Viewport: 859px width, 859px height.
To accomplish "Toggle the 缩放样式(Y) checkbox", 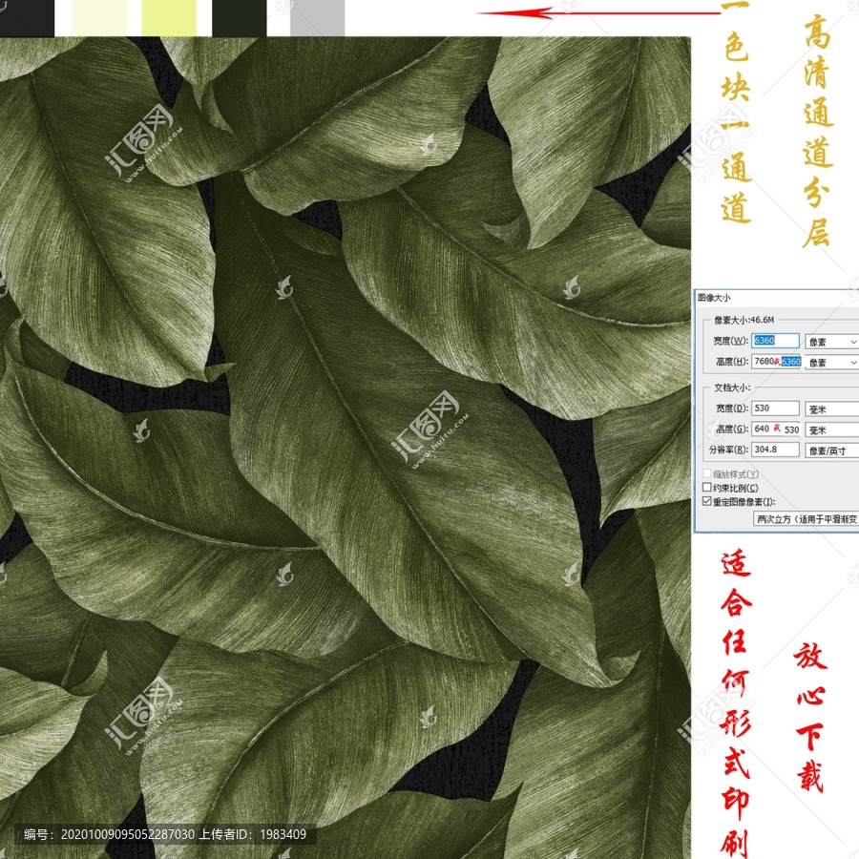I will (x=706, y=473).
